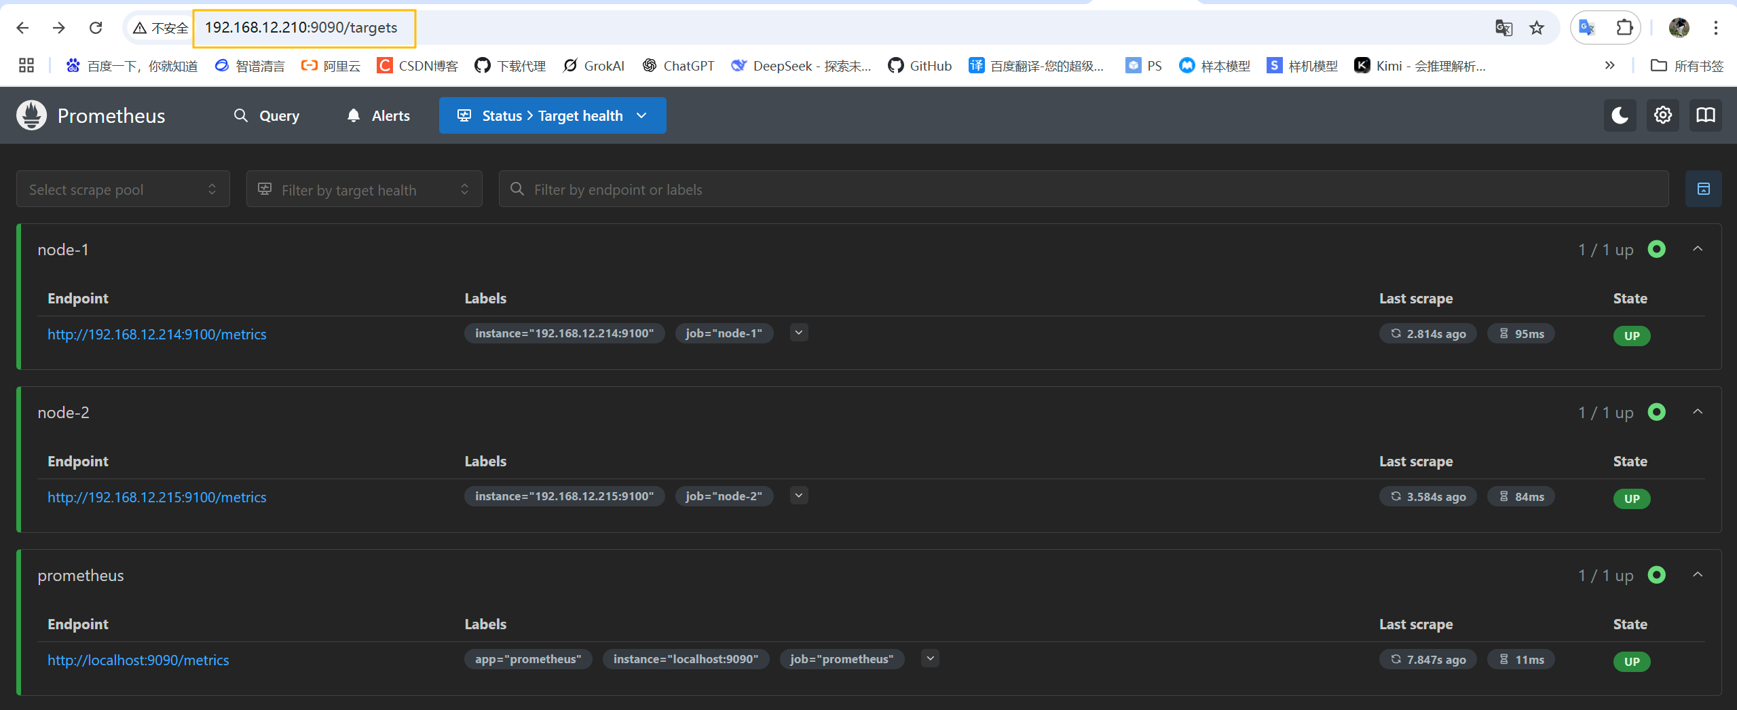
Task: Open 样机模型 bookmark
Action: 1303,66
